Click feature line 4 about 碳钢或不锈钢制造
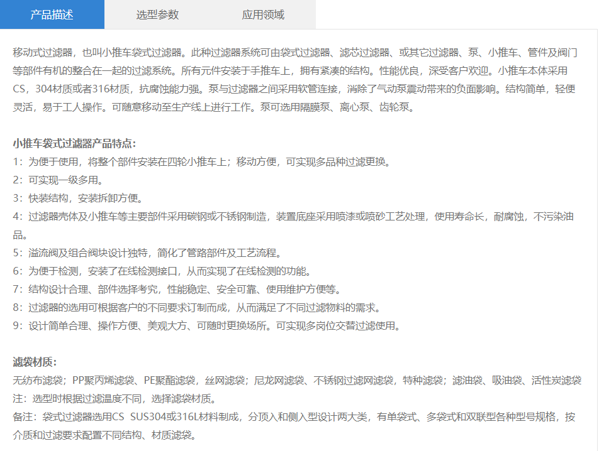Screen dimensions: 599x451 point(293,225)
